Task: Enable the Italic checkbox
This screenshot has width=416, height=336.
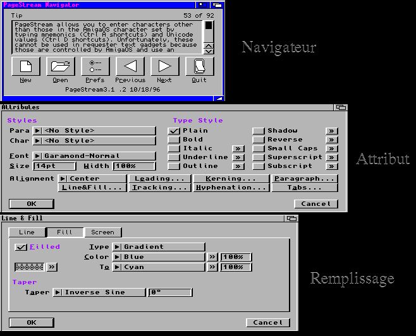Action: 174,148
